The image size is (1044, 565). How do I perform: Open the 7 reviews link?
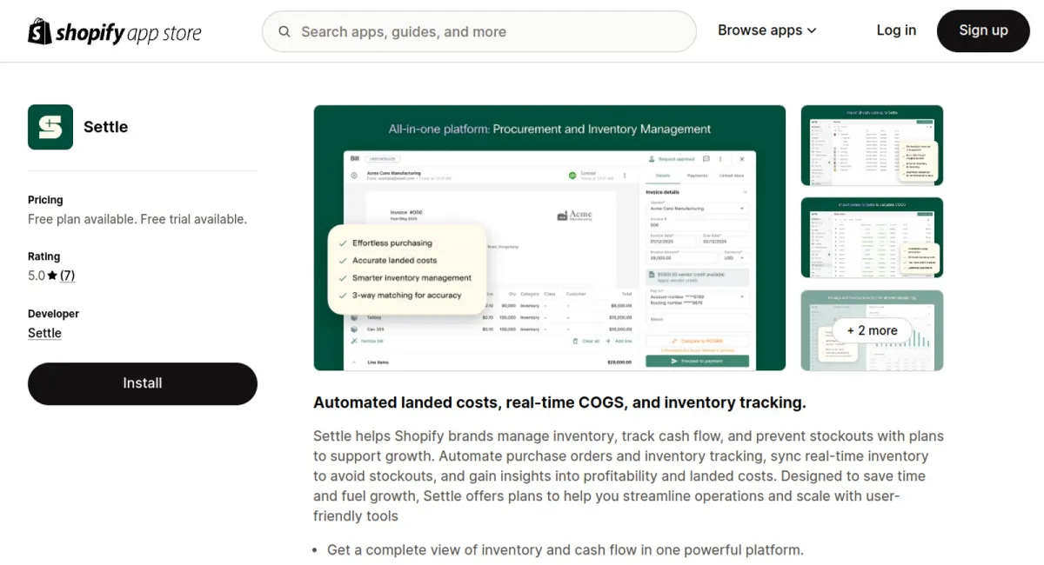pos(67,276)
